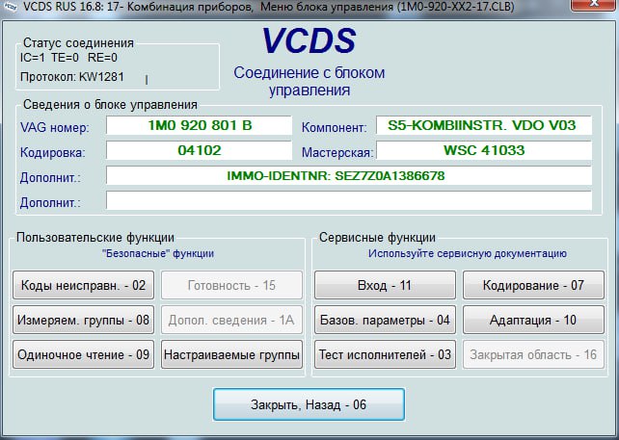The height and width of the screenshot is (440, 619).
Task: Click the VAG номер: label
Action: coord(55,127)
